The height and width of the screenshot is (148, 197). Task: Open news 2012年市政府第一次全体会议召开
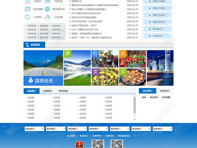click(87, 22)
